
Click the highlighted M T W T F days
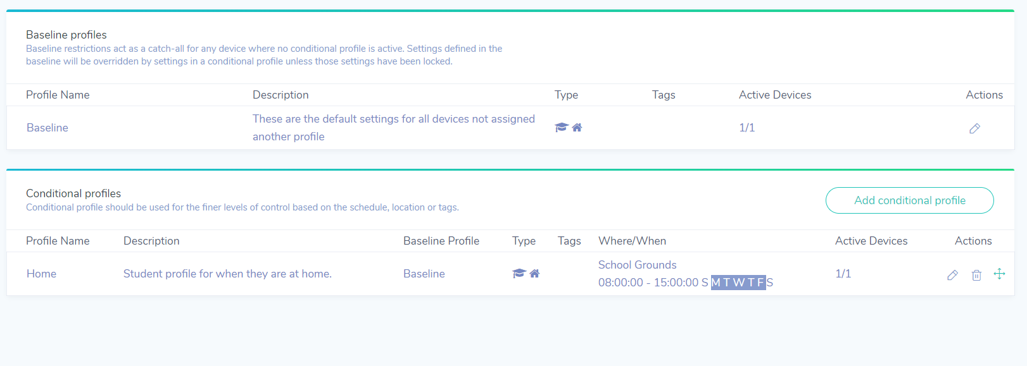coord(738,283)
